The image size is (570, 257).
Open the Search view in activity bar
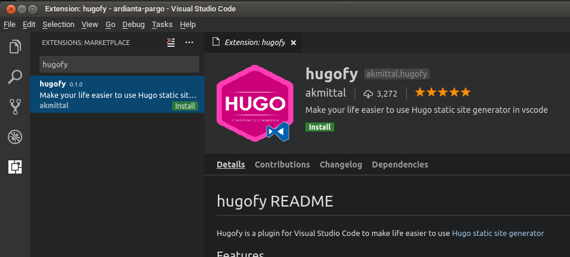tap(15, 77)
